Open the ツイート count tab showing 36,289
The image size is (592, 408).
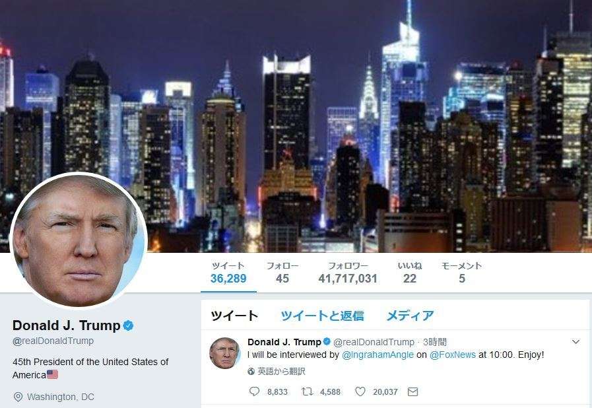[x=228, y=273]
